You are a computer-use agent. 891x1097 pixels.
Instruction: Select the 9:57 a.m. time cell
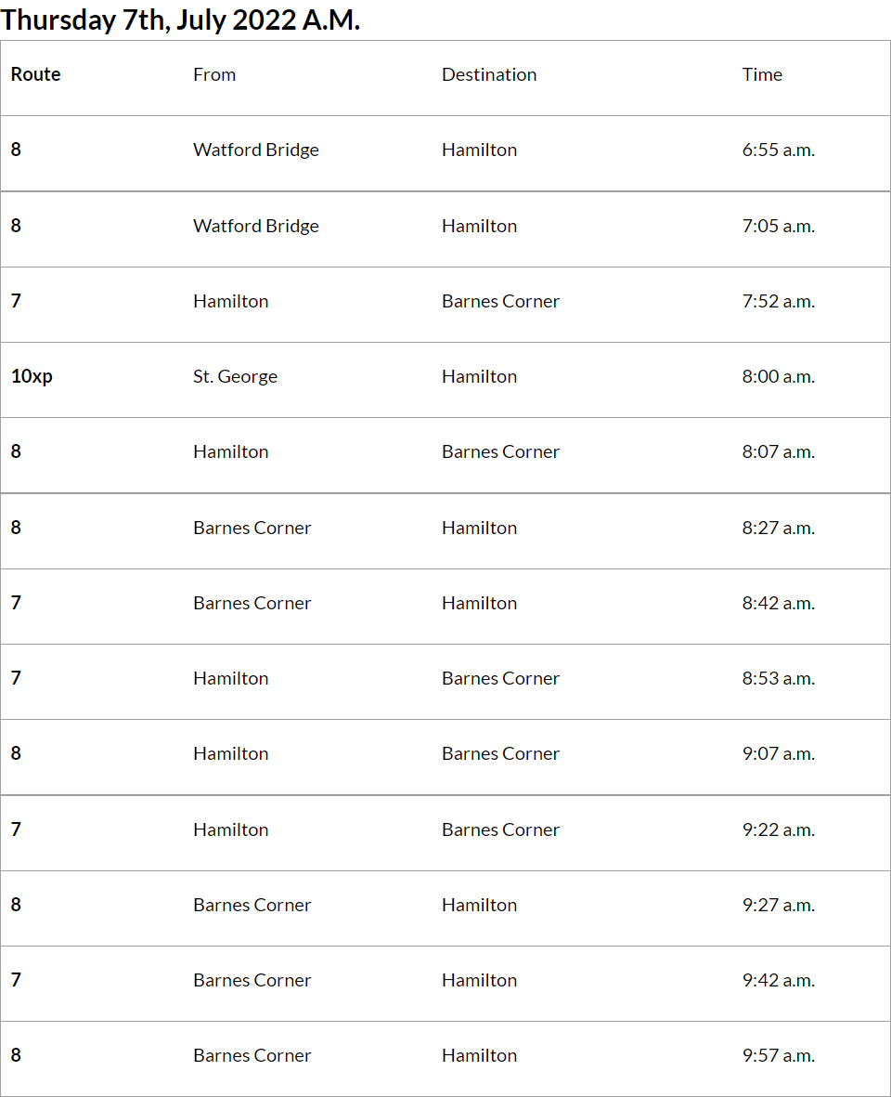coord(778,1056)
